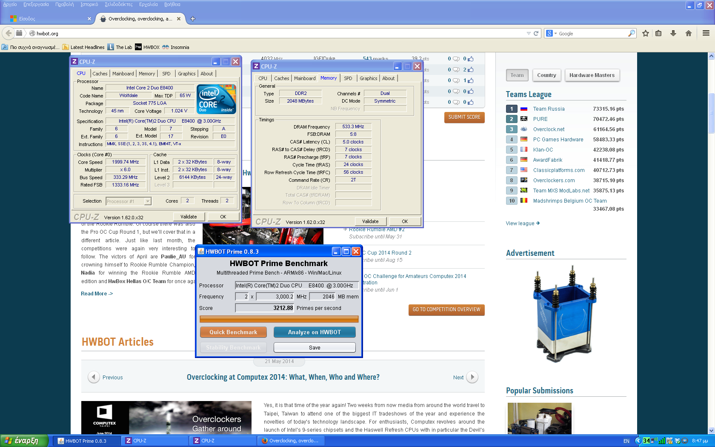Open the Αρχείο menu
The image size is (715, 447).
(10, 4)
